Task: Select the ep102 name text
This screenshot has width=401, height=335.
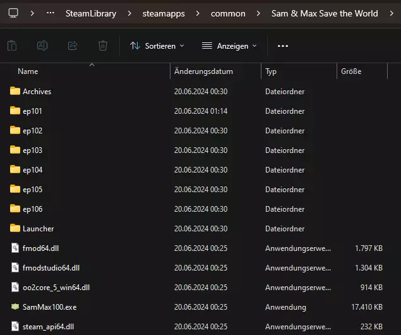Action: coord(32,131)
